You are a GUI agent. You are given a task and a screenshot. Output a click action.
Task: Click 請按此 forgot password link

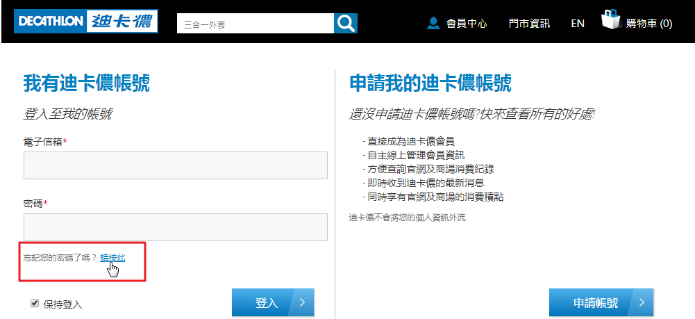coord(112,258)
